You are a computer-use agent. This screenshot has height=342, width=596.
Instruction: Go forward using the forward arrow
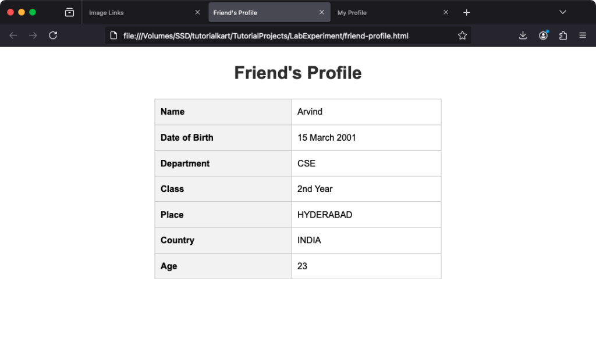pyautogui.click(x=33, y=35)
